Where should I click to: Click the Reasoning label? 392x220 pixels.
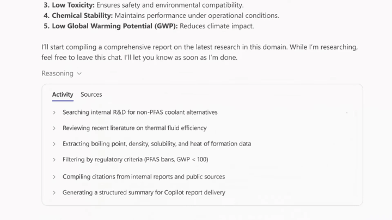[57, 73]
